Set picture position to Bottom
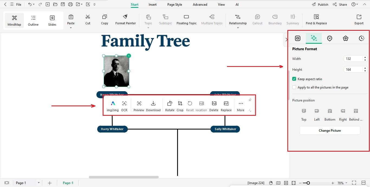The image size is (370, 187). pyautogui.click(x=330, y=115)
